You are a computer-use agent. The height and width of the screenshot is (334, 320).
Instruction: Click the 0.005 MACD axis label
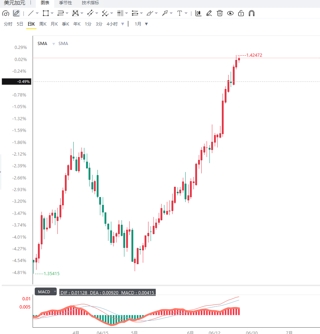point(25,307)
